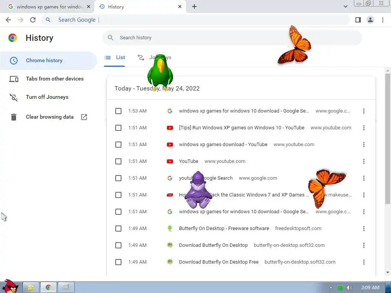
Task: Open 'windows xp games download - YouTube' link
Action: point(223,145)
